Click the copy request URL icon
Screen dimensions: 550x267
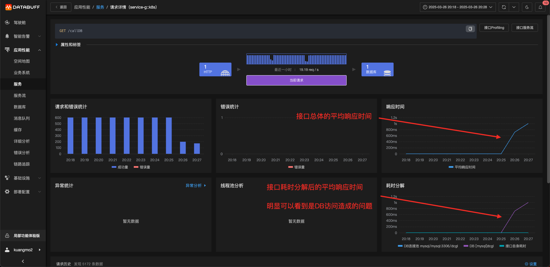470,29
